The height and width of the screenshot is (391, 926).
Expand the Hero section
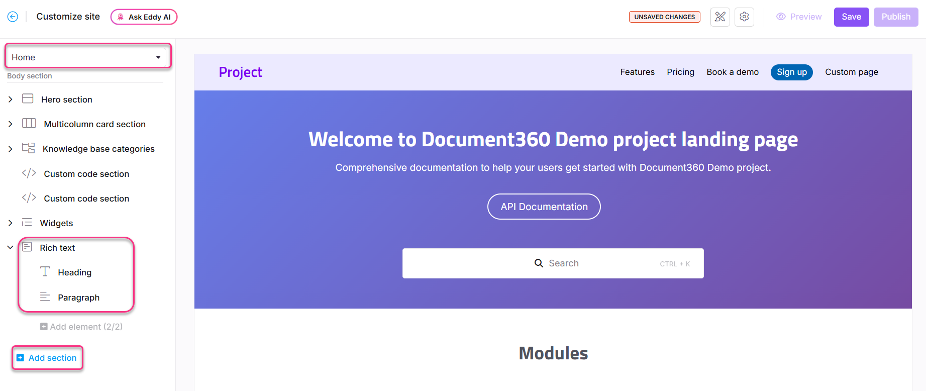[x=10, y=100]
